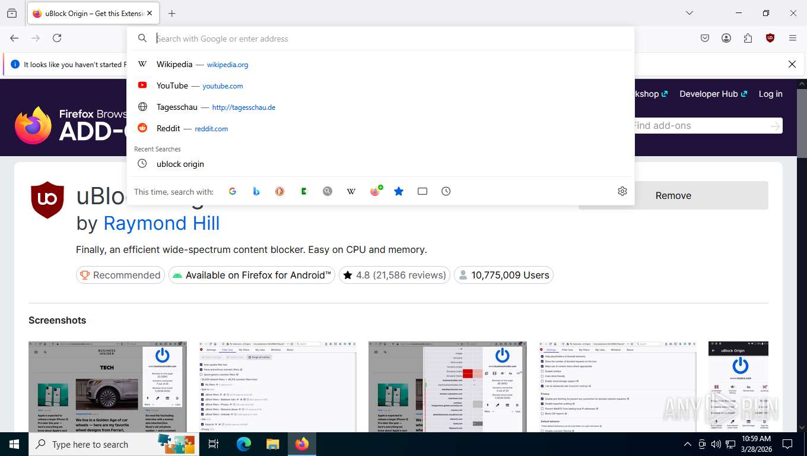Open first Business Insider screenshot thumbnail
This screenshot has width=807, height=456.
coord(107,387)
